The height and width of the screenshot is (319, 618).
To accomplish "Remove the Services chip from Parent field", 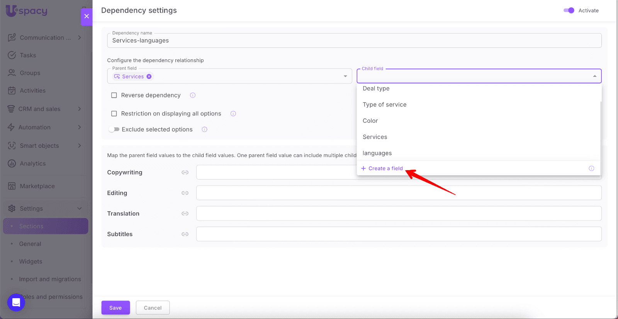I will (x=149, y=76).
